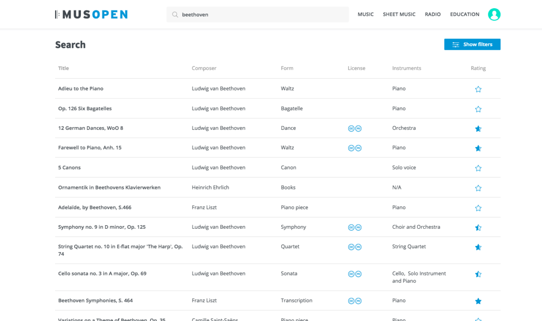Open Symphony no. 9 in D minor

tap(102, 227)
